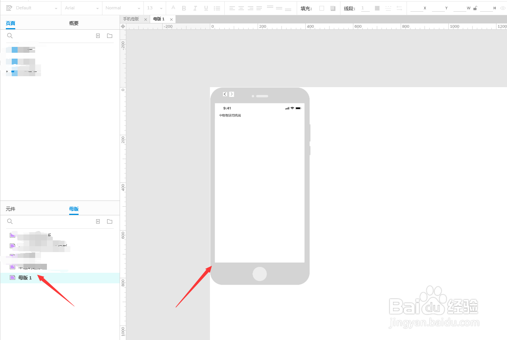Align text center

pyautogui.click(x=241, y=8)
